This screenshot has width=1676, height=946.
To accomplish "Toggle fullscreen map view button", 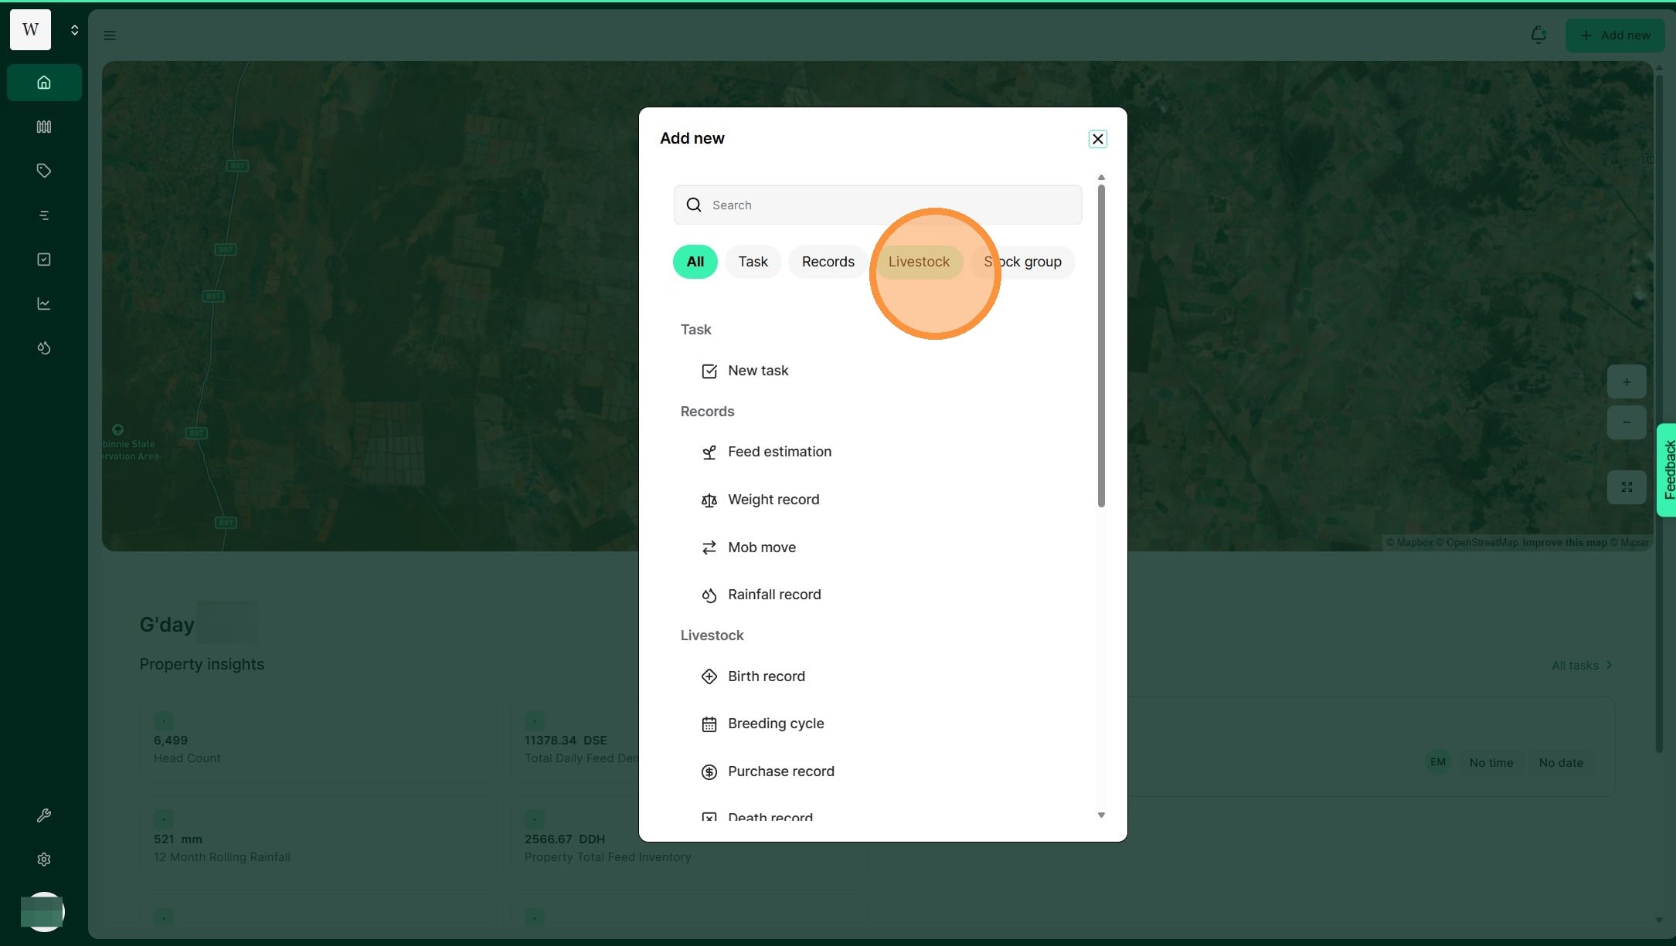I will pyautogui.click(x=1627, y=487).
